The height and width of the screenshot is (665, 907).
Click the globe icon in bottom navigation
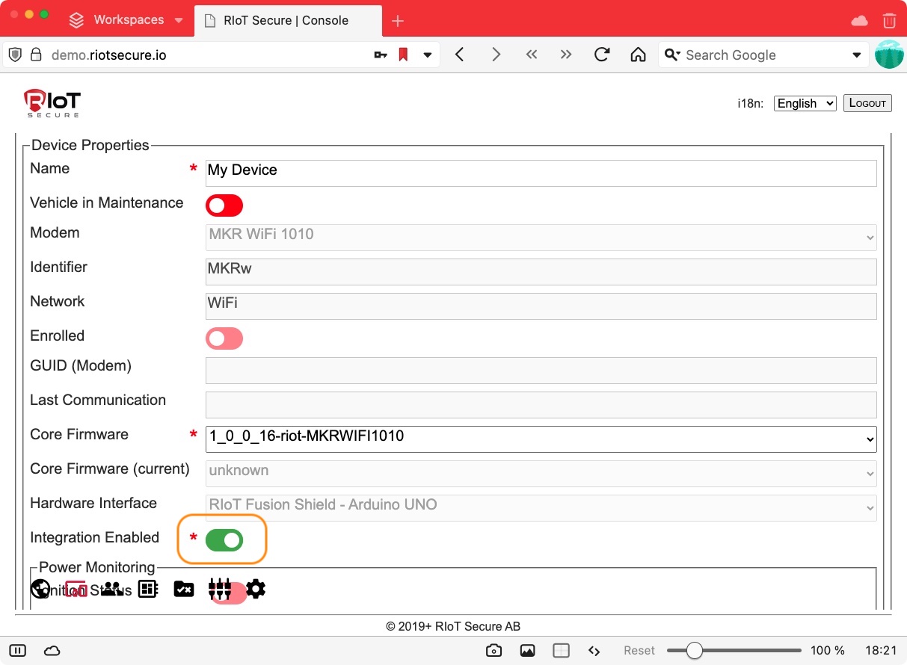(x=40, y=590)
